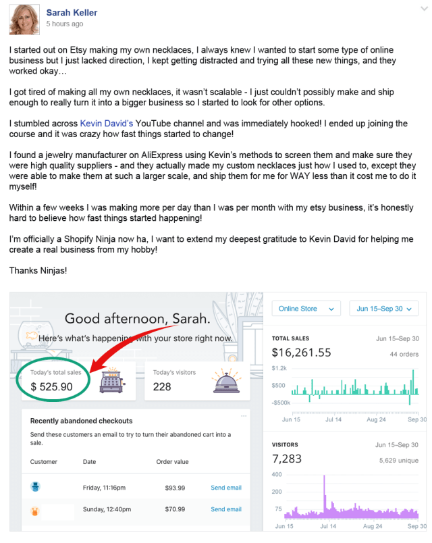
Task: Expand the post options chevron
Action: click(424, 9)
